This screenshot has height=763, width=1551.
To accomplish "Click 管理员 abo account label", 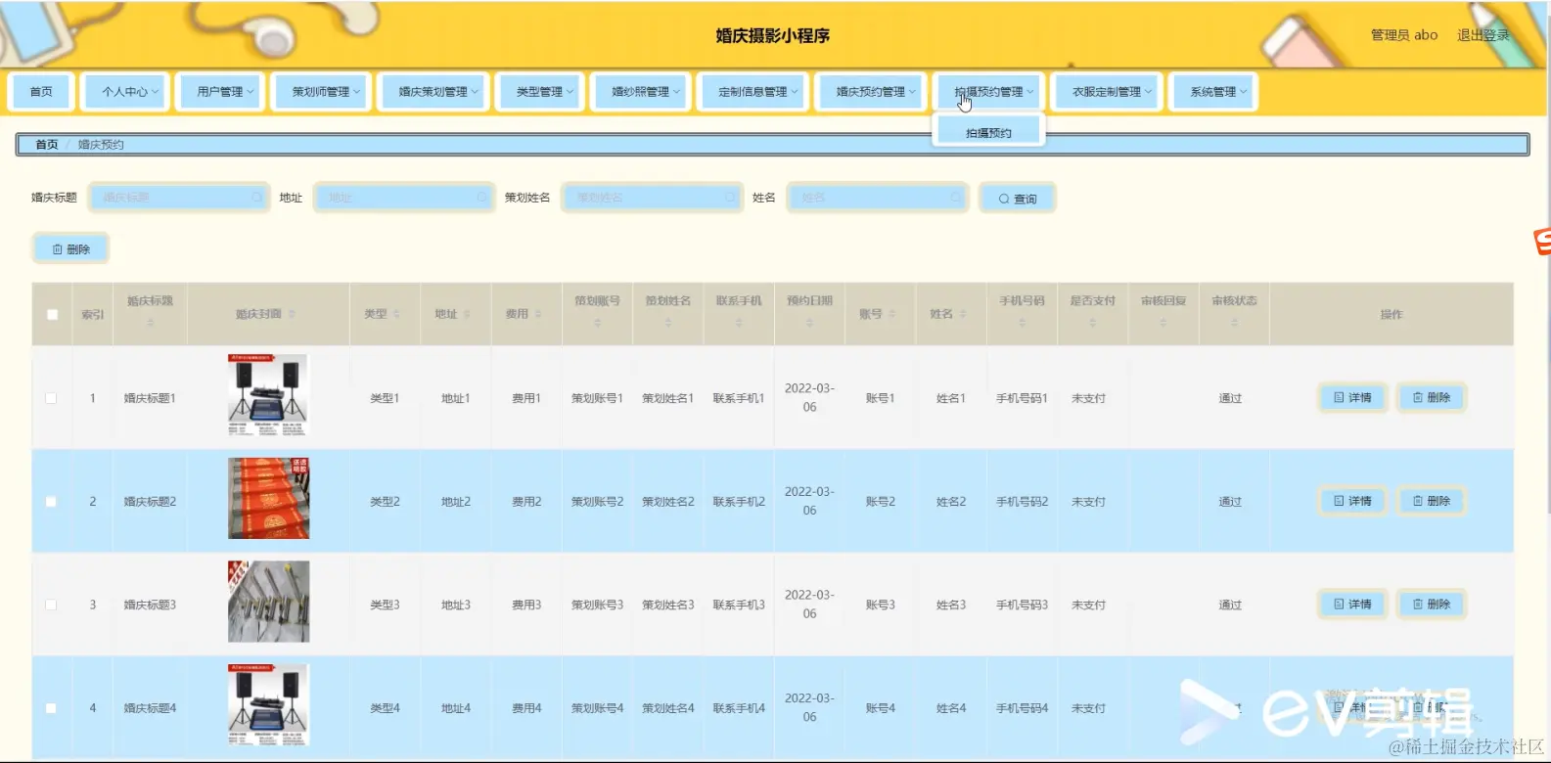I will click(x=1404, y=35).
